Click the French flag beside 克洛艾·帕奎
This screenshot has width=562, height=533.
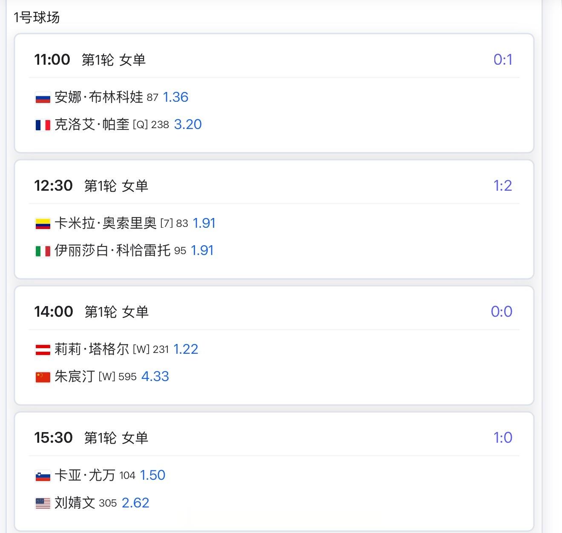pos(43,125)
